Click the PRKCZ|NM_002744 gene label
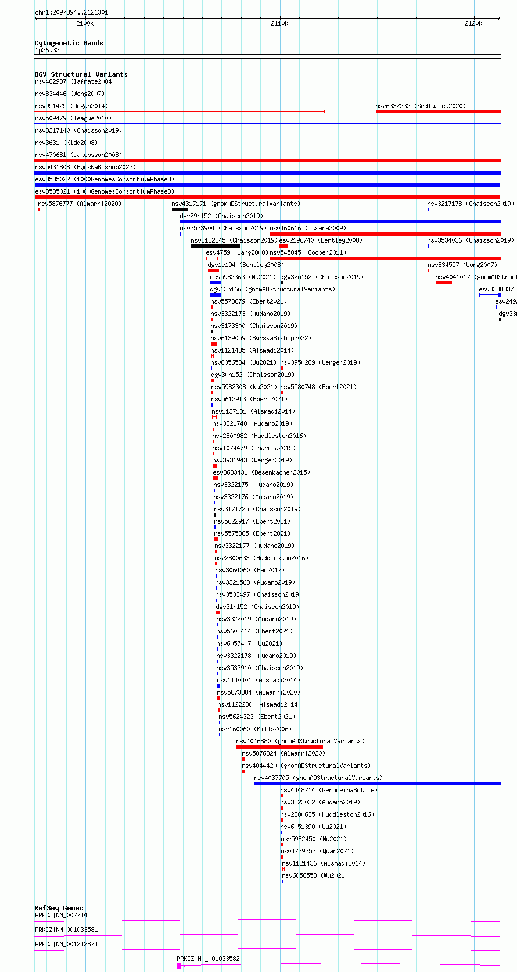The image size is (517, 972). (61, 915)
